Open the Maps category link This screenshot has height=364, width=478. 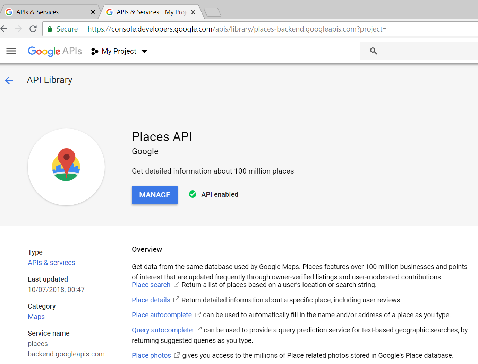tap(36, 317)
